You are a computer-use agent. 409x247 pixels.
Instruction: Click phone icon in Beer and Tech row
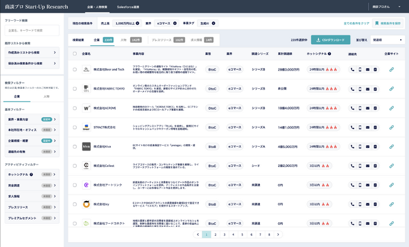352,69
